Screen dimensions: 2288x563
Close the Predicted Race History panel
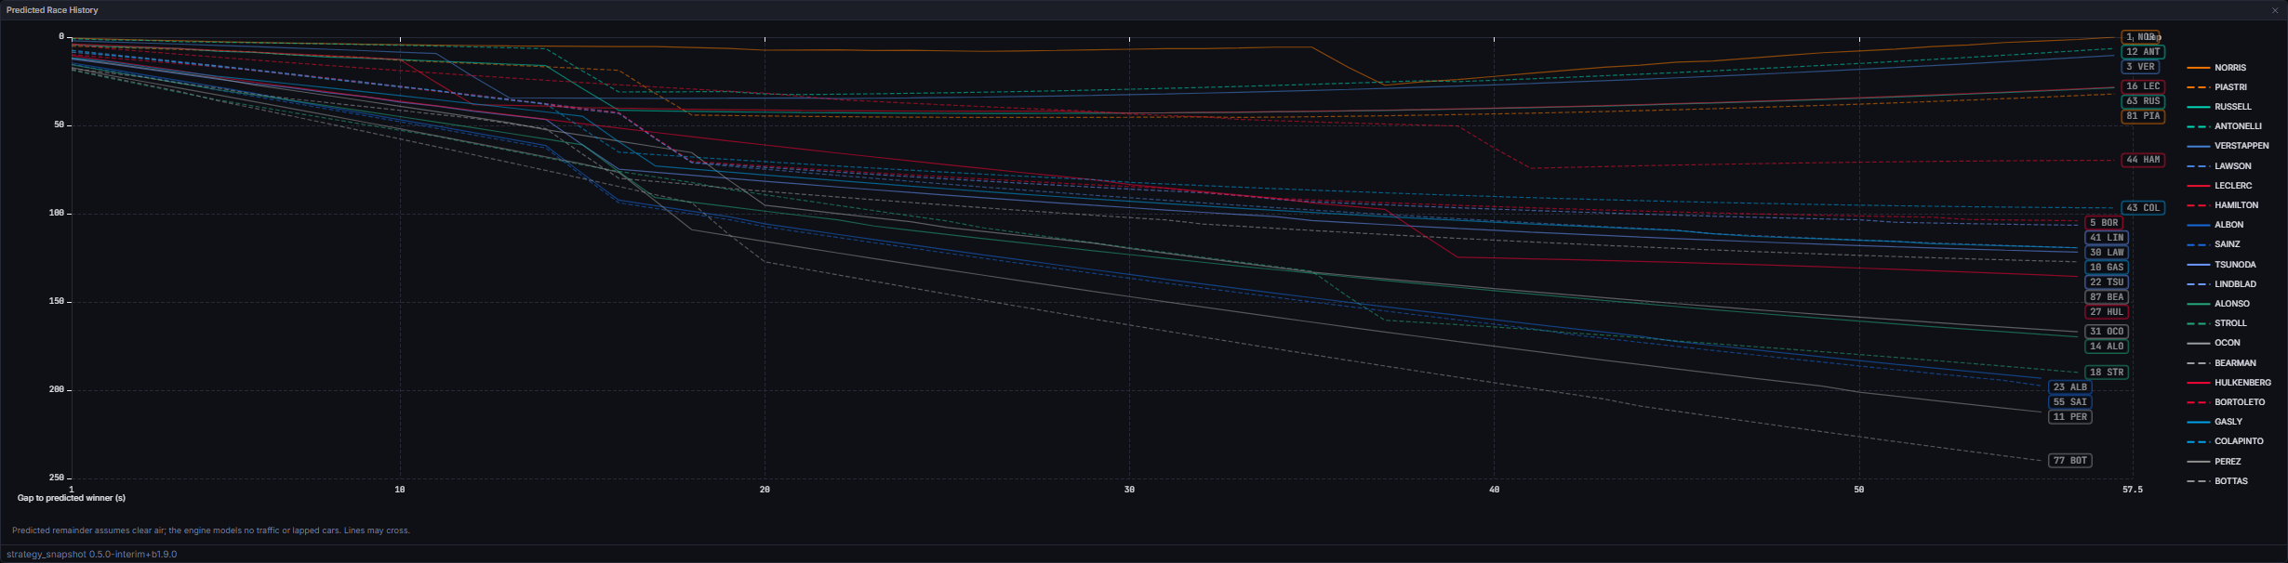2275,10
